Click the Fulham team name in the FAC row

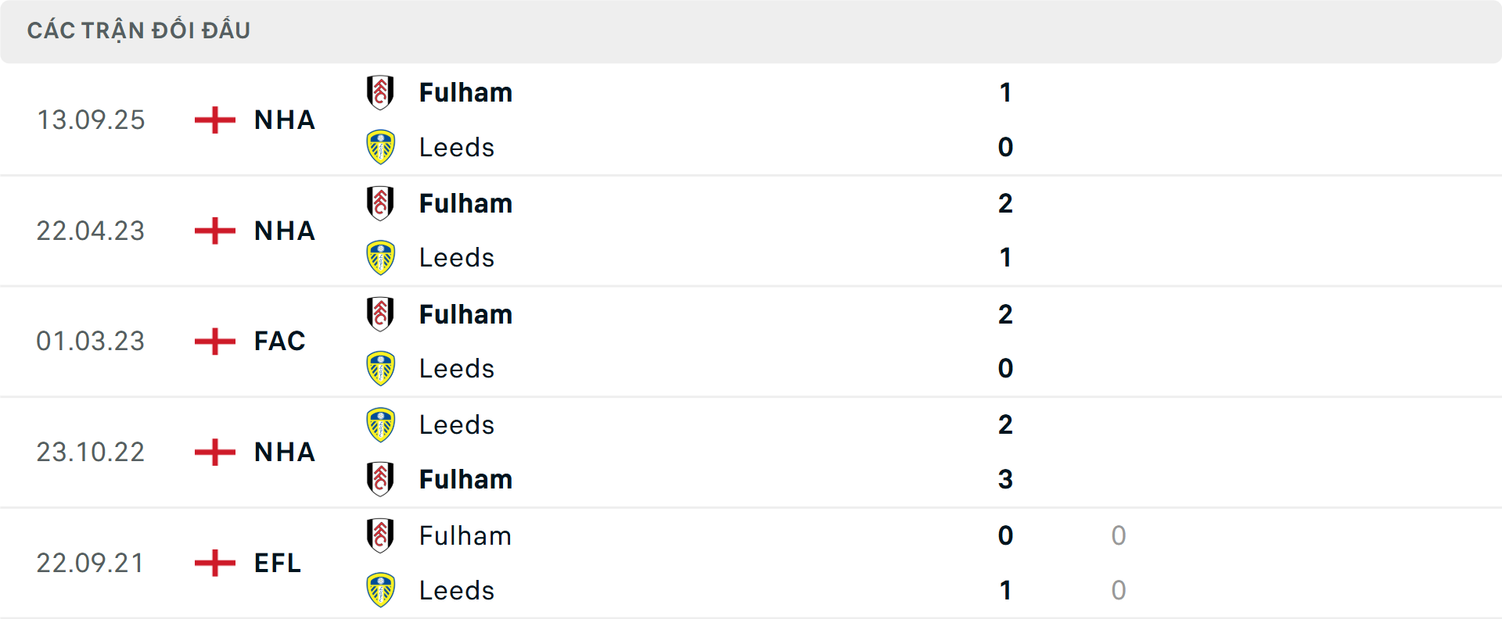pos(465,314)
